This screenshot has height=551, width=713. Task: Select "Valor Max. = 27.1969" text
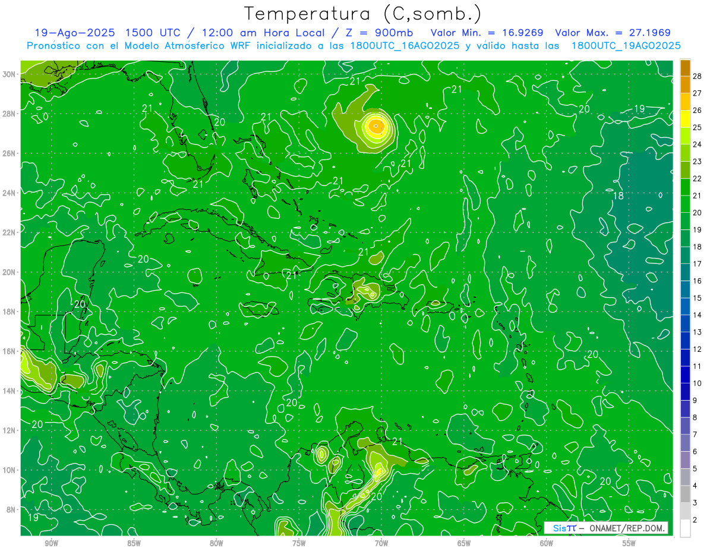[x=612, y=33]
